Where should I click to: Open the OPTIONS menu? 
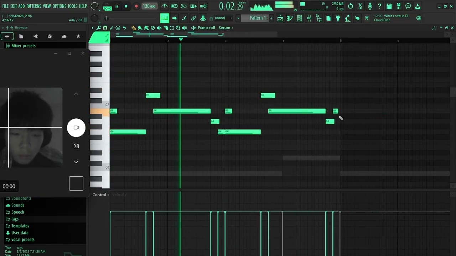coord(59,6)
